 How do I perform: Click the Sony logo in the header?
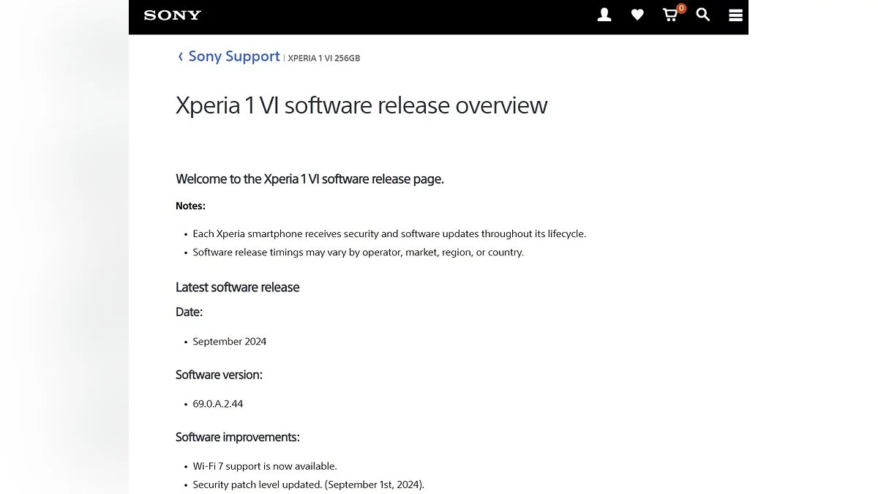point(172,15)
